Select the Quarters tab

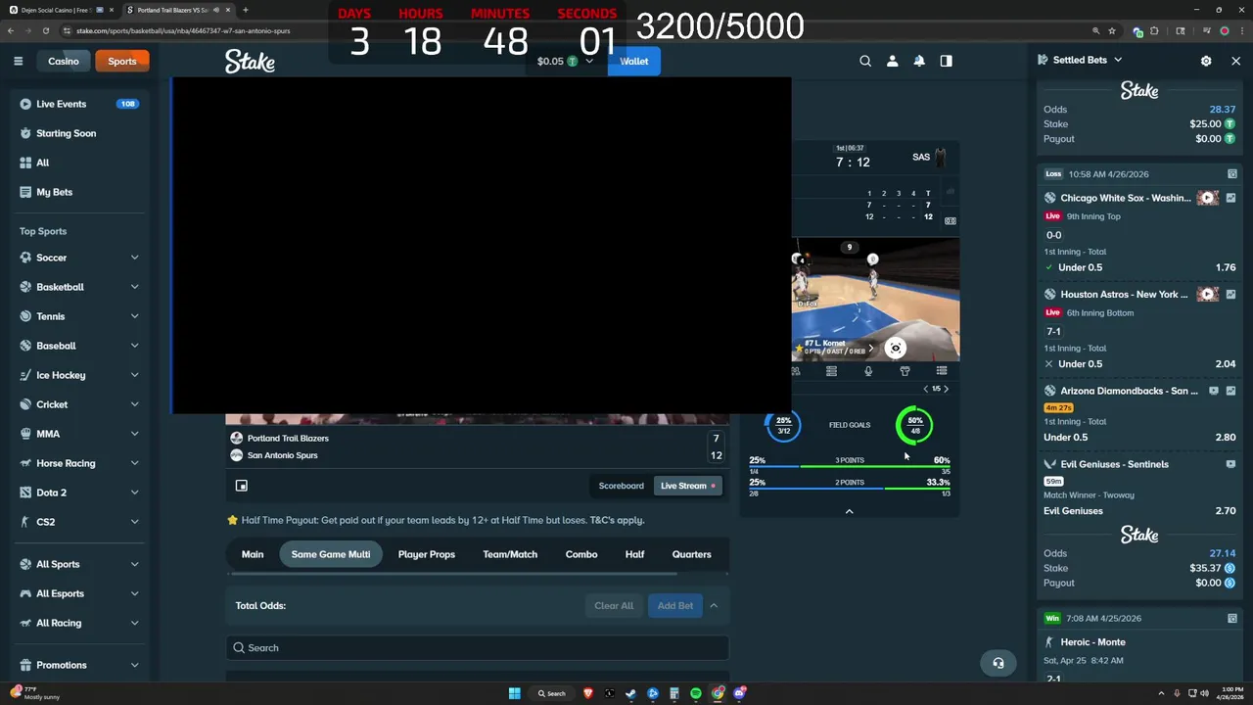point(692,554)
